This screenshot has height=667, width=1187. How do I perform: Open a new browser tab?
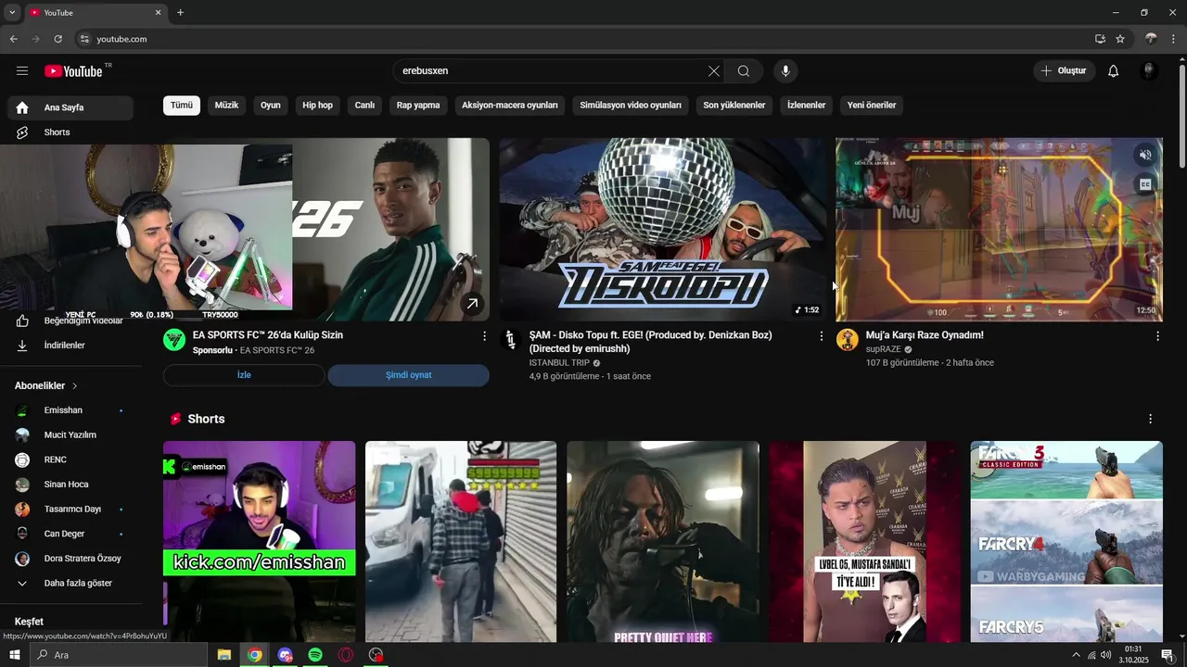(180, 12)
